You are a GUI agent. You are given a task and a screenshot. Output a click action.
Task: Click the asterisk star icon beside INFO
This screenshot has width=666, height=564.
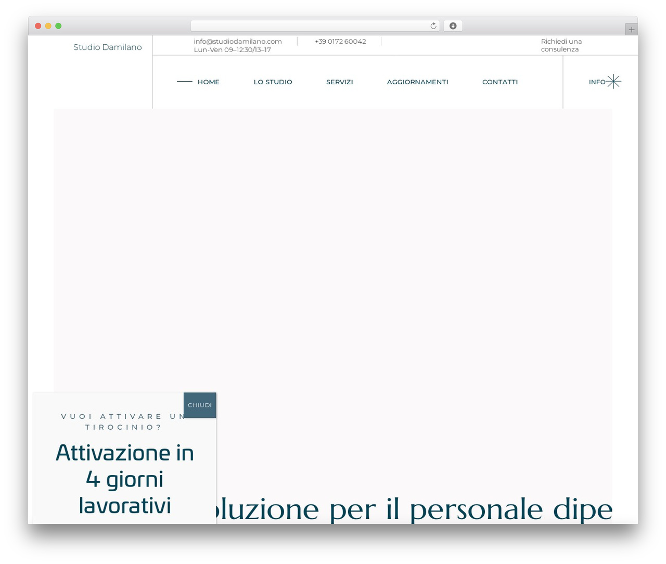[x=614, y=82]
